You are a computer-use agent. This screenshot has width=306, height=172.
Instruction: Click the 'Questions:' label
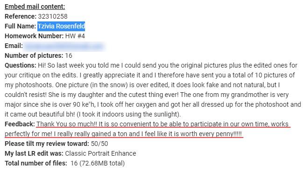click(x=21, y=65)
